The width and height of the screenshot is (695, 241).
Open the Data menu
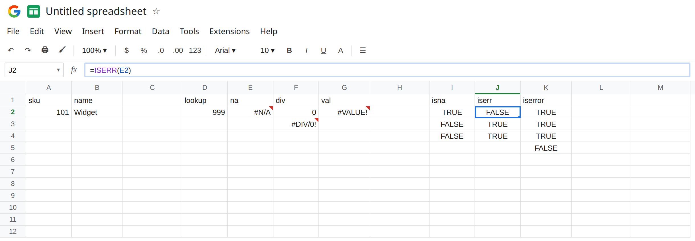[x=160, y=31]
